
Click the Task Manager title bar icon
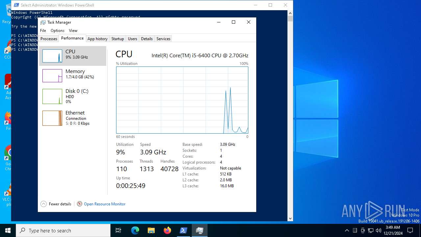pyautogui.click(x=43, y=22)
